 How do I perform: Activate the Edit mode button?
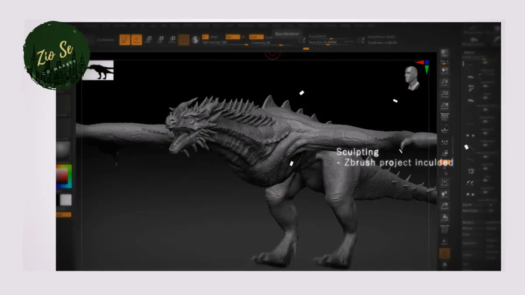tap(125, 40)
